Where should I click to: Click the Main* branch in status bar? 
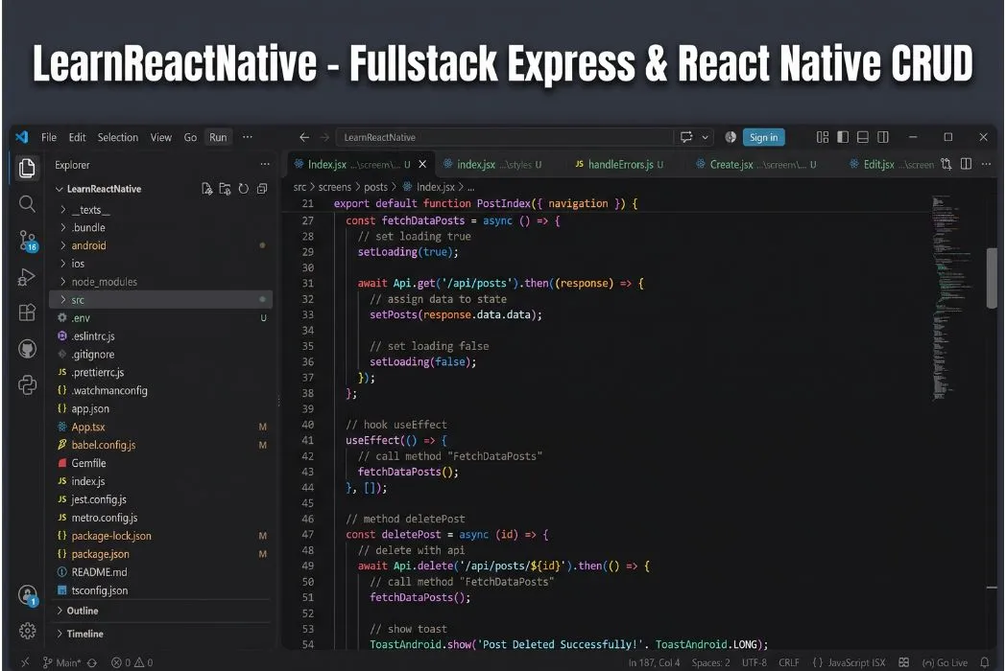pos(61,662)
